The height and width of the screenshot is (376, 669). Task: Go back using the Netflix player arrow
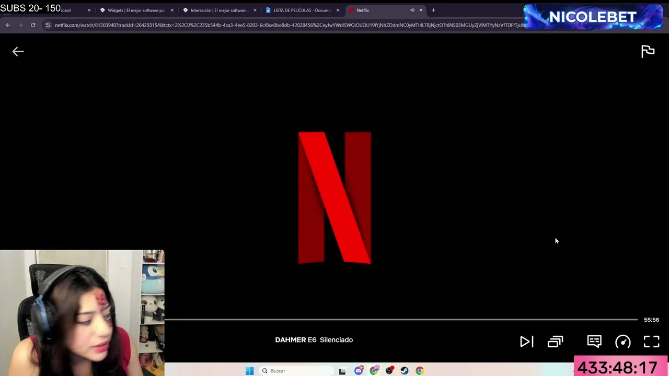click(x=18, y=51)
